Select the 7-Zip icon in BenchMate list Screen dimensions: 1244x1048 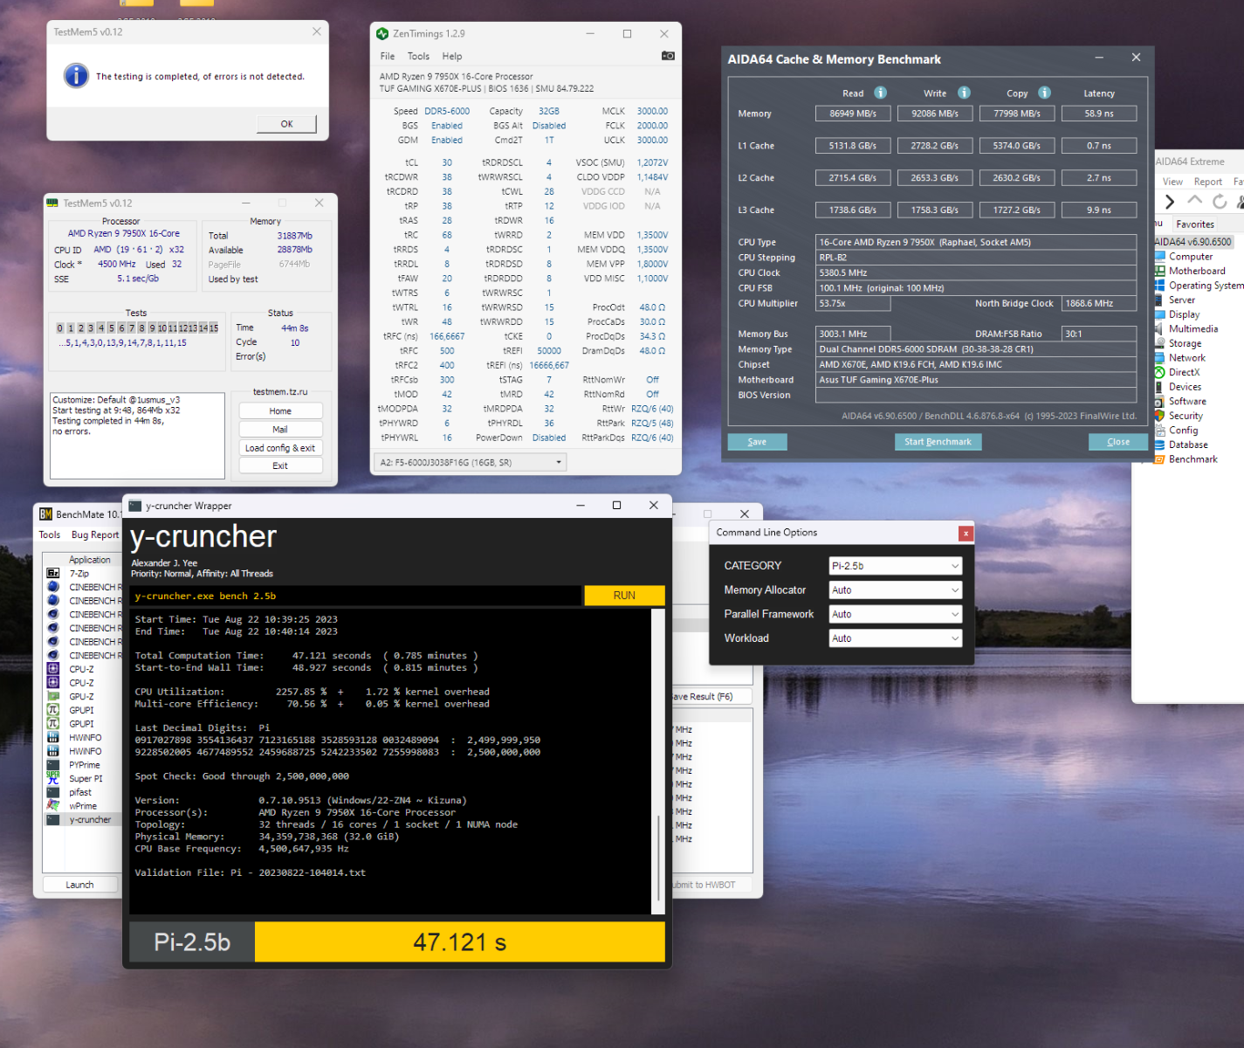[53, 574]
